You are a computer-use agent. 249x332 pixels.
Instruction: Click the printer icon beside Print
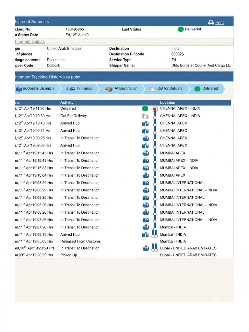[211, 22]
